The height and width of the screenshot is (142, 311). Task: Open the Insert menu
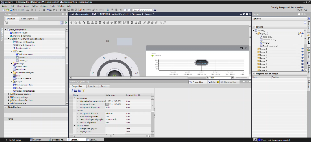click(x=27, y=6)
